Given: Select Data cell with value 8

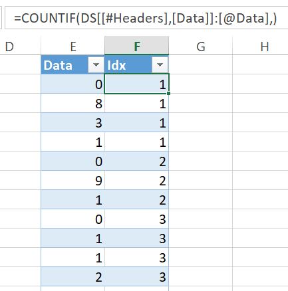Looking at the screenshot, I should coord(73,103).
